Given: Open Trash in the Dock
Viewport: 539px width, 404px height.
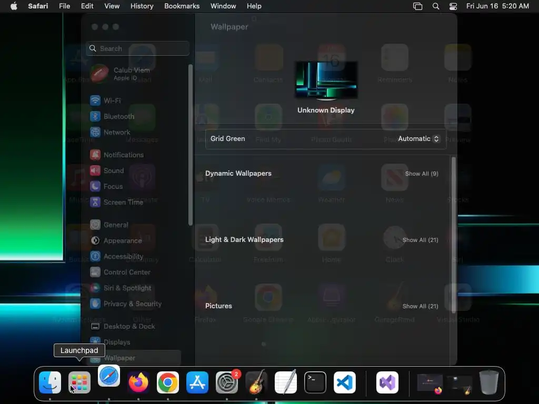Looking at the screenshot, I should [x=489, y=382].
